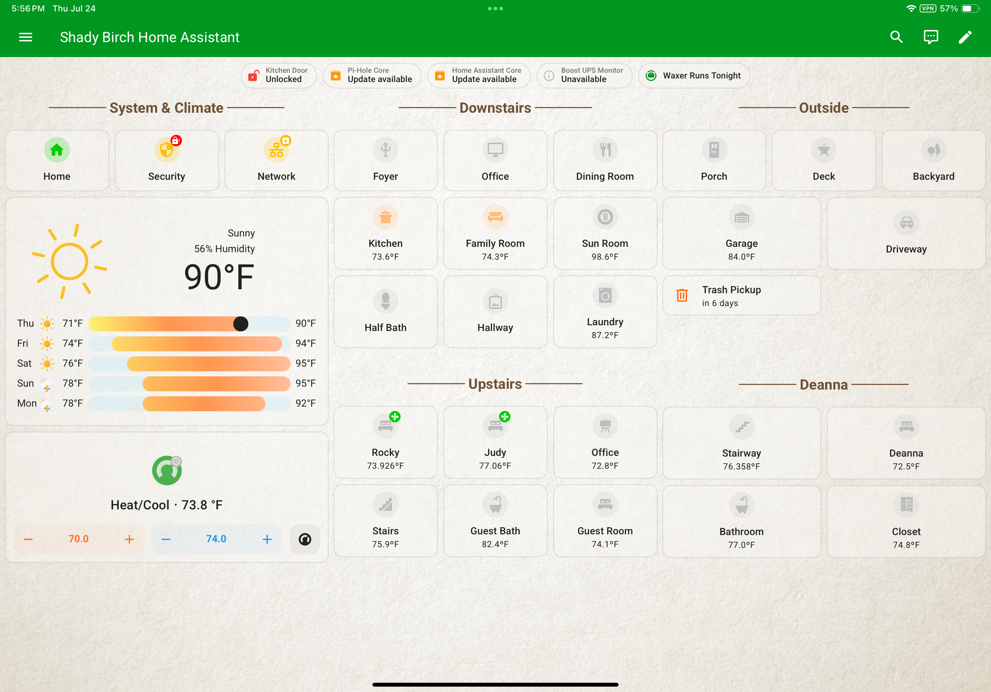This screenshot has height=692, width=991.
Task: Adjust Thursday's forecast temperature slider
Action: coord(241,323)
